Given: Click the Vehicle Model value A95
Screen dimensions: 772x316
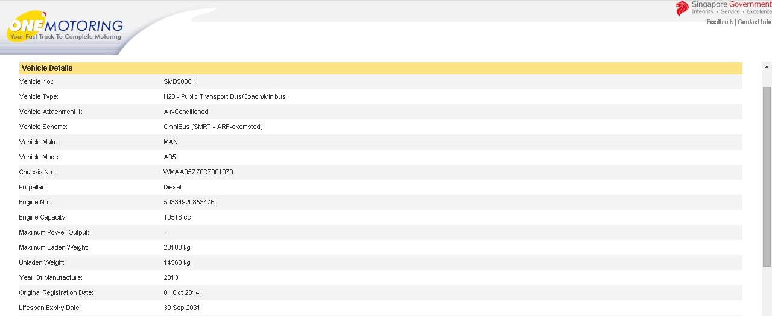Looking at the screenshot, I should click(x=170, y=157).
